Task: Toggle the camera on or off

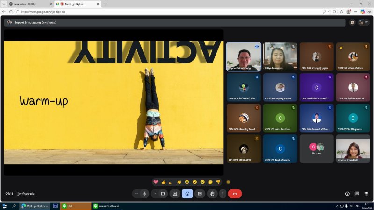Action: [163, 193]
